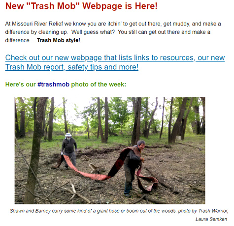Click the white bucket beside the distant tree
The image size is (234, 226).
point(178,138)
